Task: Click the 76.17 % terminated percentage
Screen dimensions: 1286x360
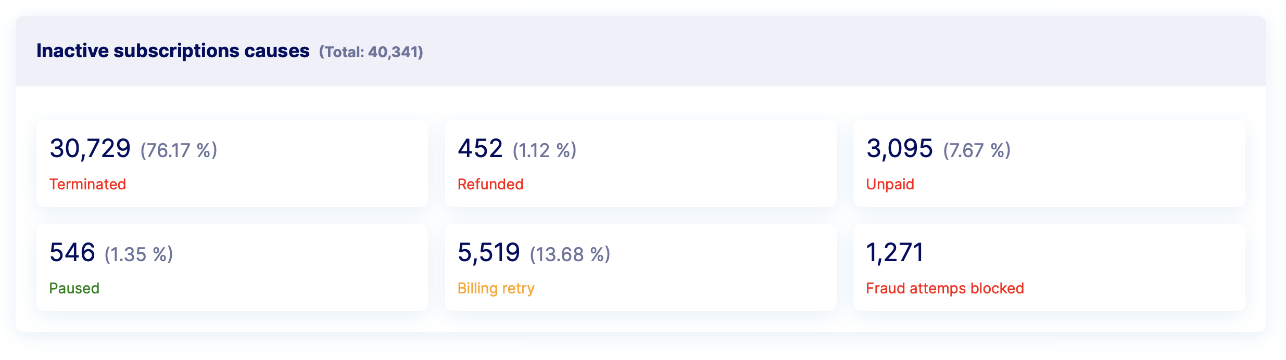Action: point(179,150)
